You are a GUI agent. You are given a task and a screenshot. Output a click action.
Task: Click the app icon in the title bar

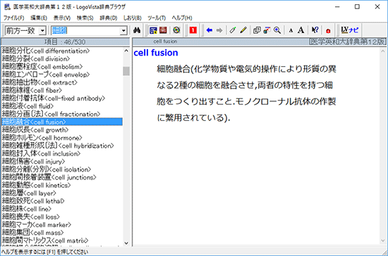(7, 6)
